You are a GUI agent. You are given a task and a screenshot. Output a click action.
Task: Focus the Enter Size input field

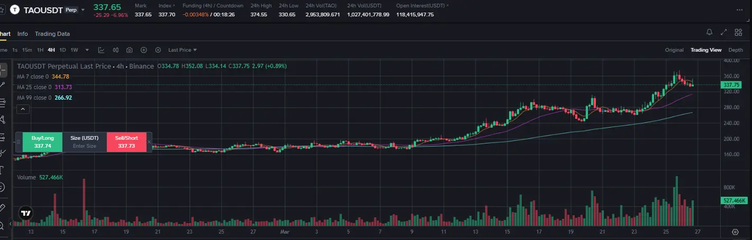click(x=85, y=146)
